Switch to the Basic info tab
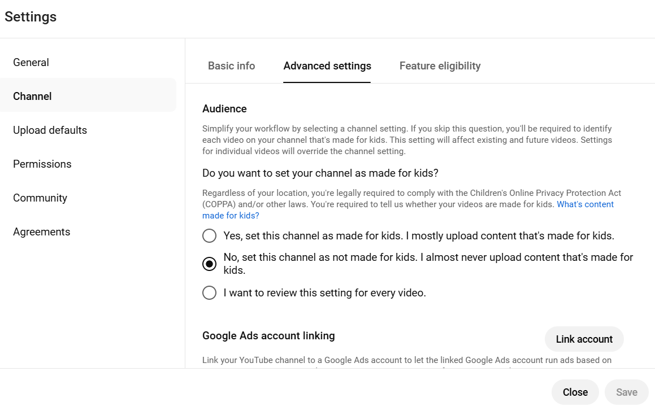Screen dimensions: 655x411 (x=231, y=66)
